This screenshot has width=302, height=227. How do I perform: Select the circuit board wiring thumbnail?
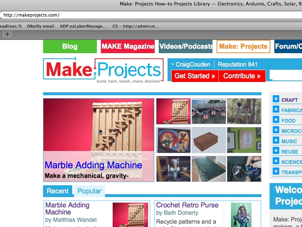244,169
